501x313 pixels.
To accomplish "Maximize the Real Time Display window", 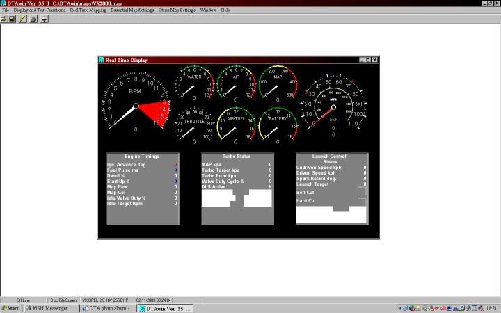I will 368,60.
